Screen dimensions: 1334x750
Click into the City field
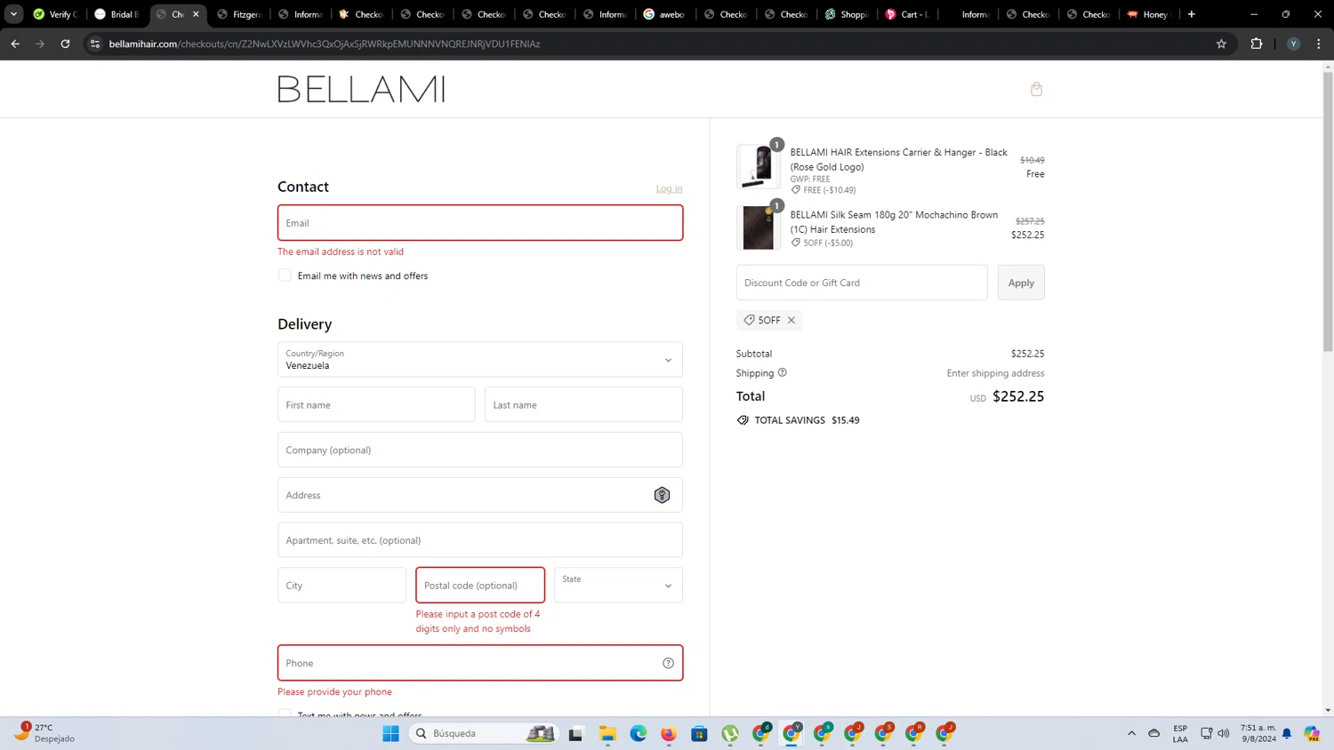point(342,585)
